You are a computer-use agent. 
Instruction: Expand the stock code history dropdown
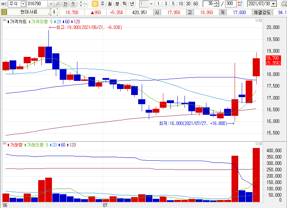point(51,4)
